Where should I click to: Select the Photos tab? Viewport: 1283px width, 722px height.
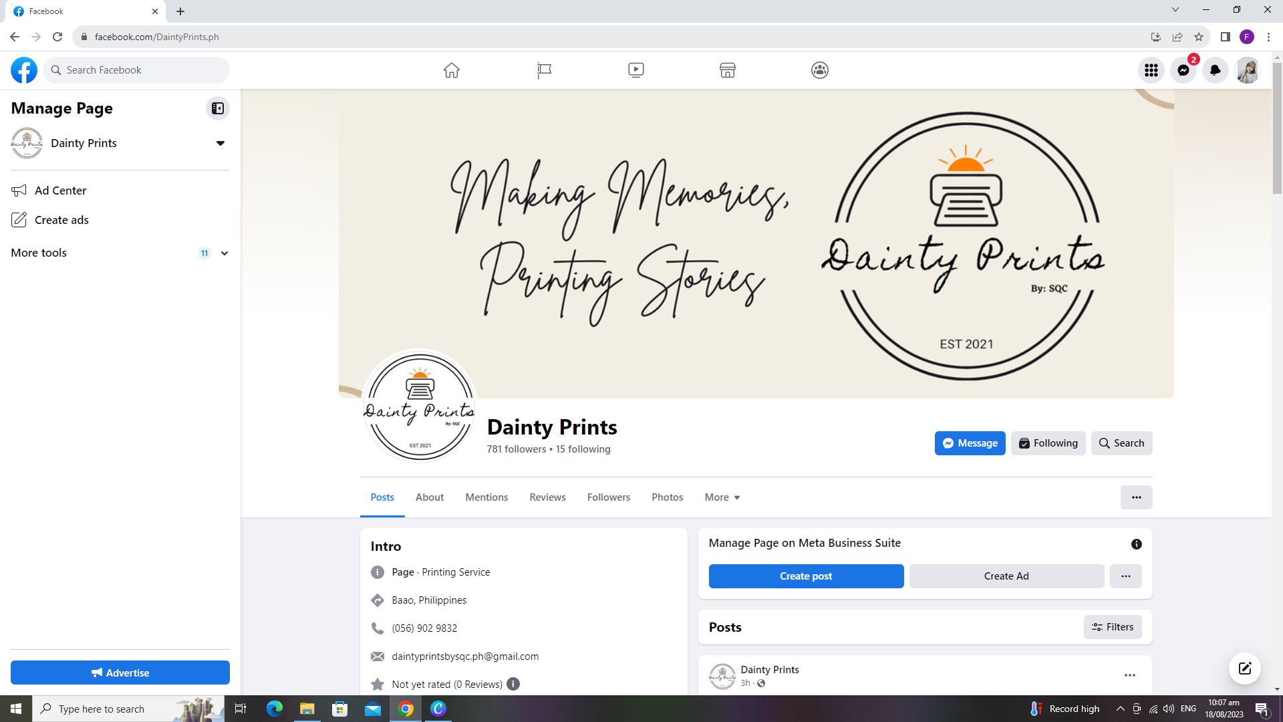[667, 497]
